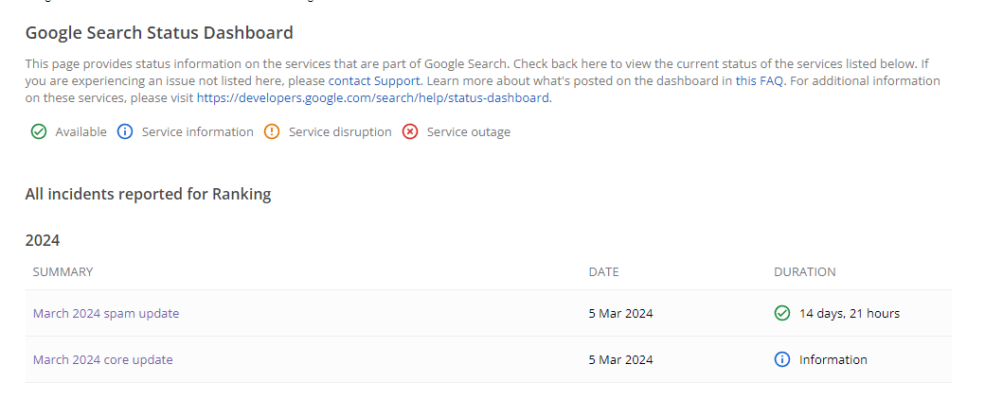The height and width of the screenshot is (399, 1003).
Task: Click the orange Service disruption legend icon
Action: point(272,132)
